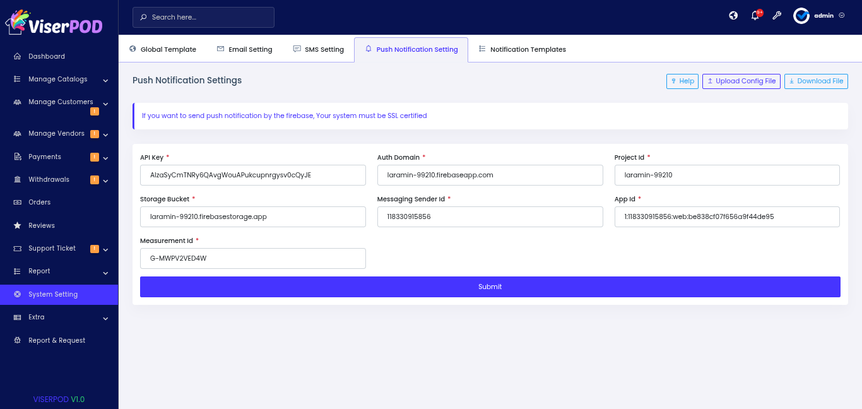862x409 pixels.
Task: Open the Notification Templates tab
Action: [522, 49]
